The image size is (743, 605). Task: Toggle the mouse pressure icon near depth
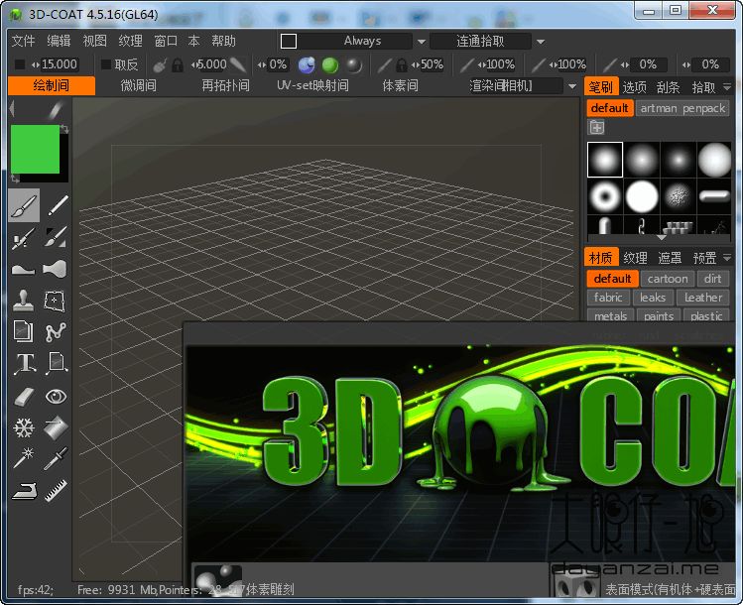point(160,65)
